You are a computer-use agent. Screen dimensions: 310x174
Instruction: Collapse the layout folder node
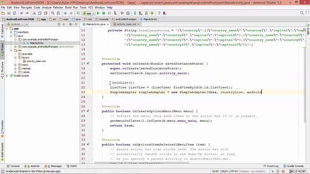tap(15, 58)
